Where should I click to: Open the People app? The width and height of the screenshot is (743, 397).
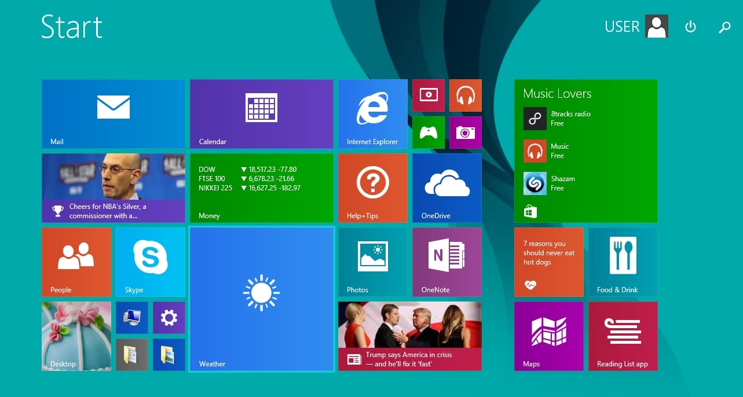pyautogui.click(x=76, y=262)
